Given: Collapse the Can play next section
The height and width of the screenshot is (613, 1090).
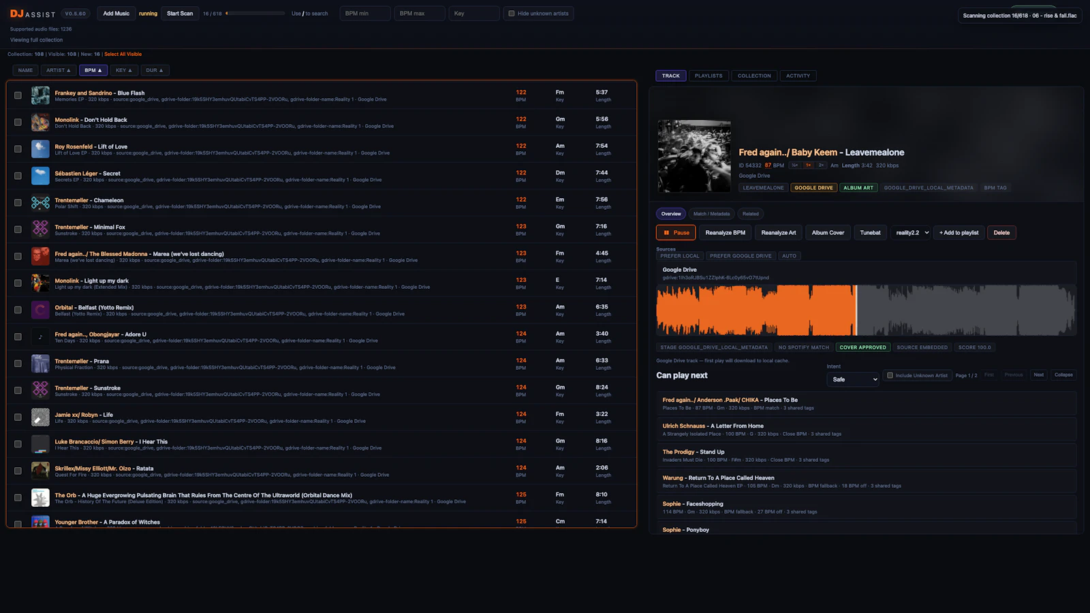Looking at the screenshot, I should click(1063, 375).
